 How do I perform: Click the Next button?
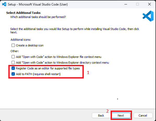click(x=121, y=116)
